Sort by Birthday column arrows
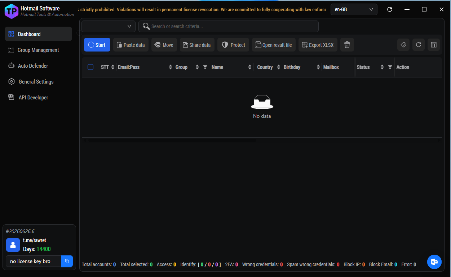Viewport: 451px width, 277px height. click(x=318, y=67)
